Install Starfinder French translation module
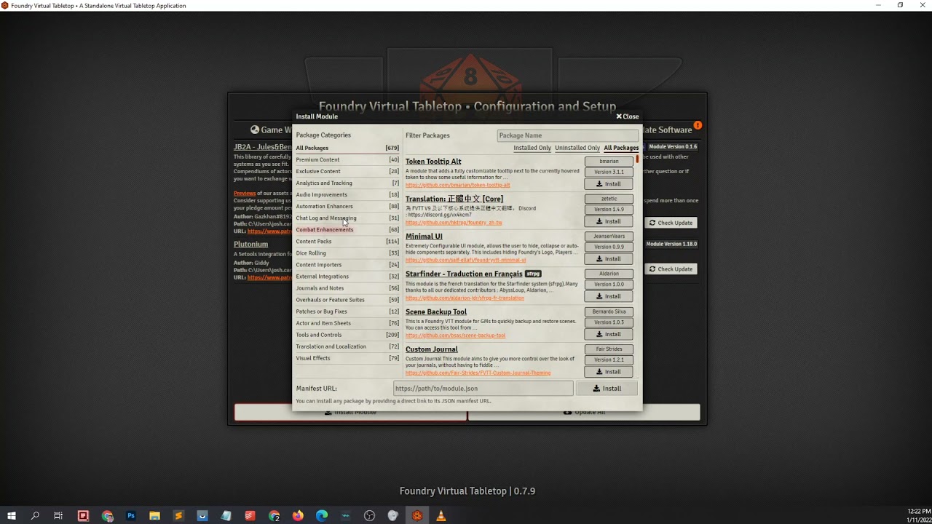Image resolution: width=932 pixels, height=524 pixels. click(609, 296)
